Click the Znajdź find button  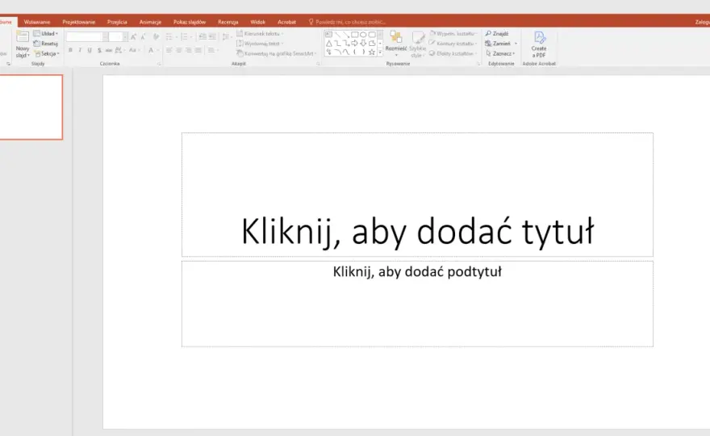click(497, 34)
